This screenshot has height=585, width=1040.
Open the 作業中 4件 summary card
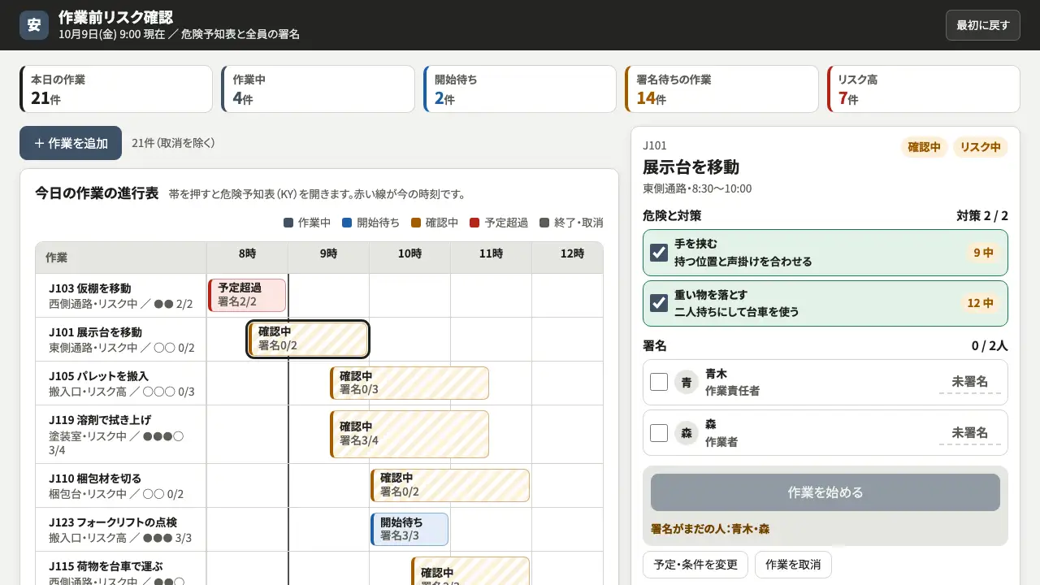pyautogui.click(x=318, y=89)
